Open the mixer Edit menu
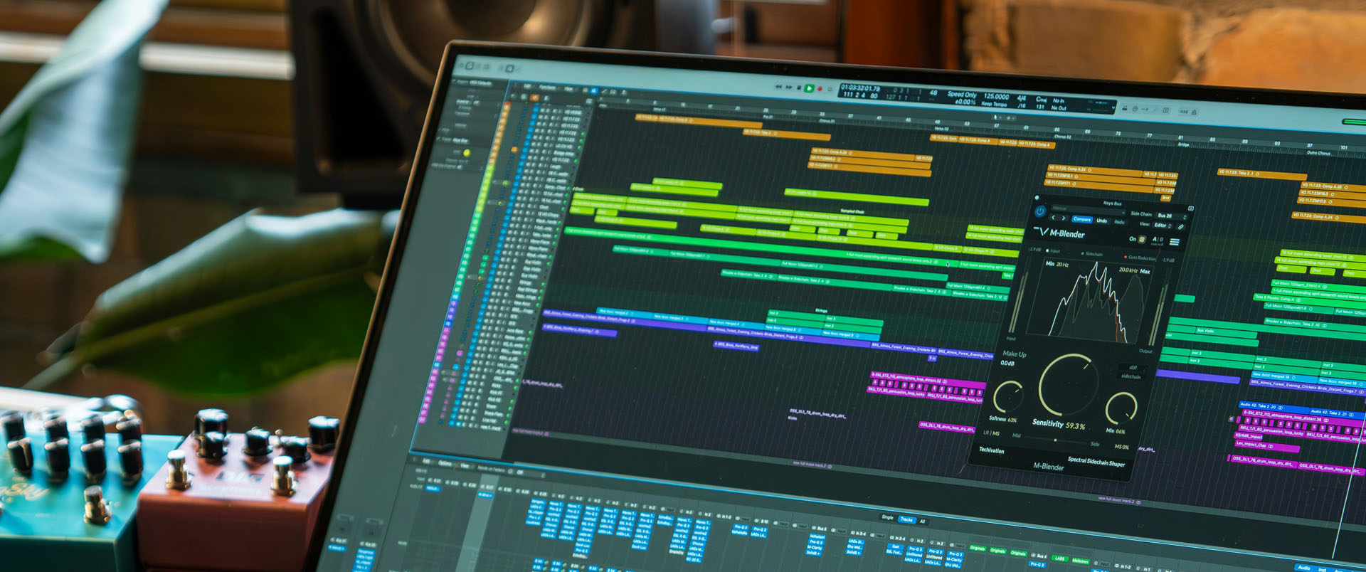The height and width of the screenshot is (572, 1366). (x=427, y=462)
